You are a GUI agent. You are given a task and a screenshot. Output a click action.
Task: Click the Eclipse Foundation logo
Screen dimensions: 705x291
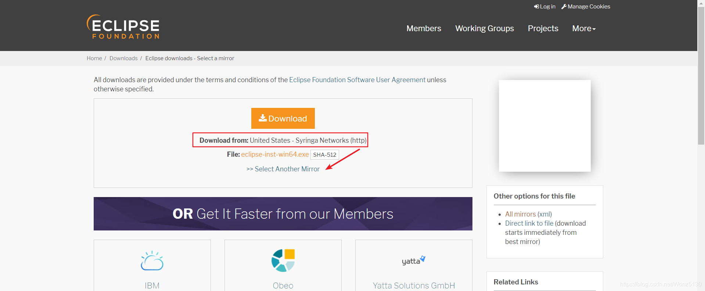[x=123, y=27]
